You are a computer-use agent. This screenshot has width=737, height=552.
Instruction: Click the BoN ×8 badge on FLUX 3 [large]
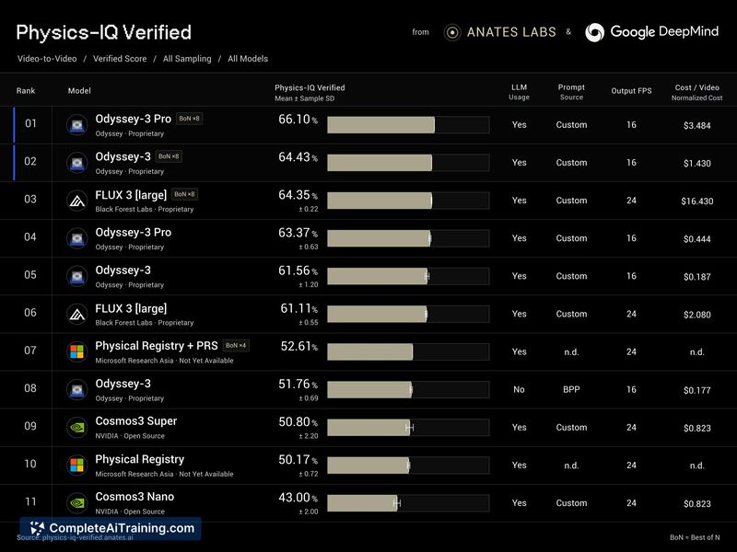184,194
